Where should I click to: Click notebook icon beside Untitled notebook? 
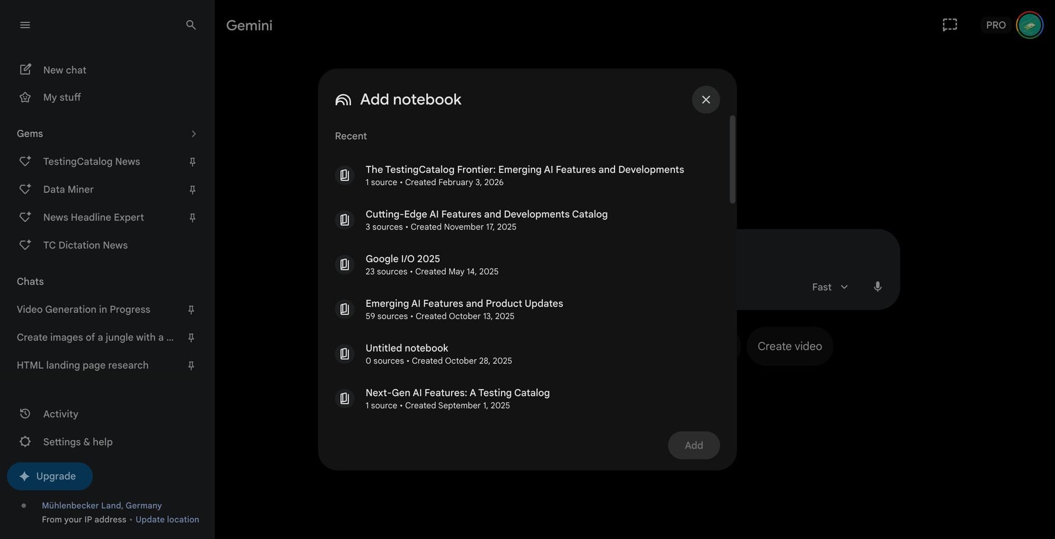[x=344, y=354]
